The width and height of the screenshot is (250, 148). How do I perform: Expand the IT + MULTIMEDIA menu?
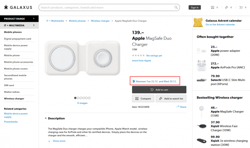[x=19, y=26]
